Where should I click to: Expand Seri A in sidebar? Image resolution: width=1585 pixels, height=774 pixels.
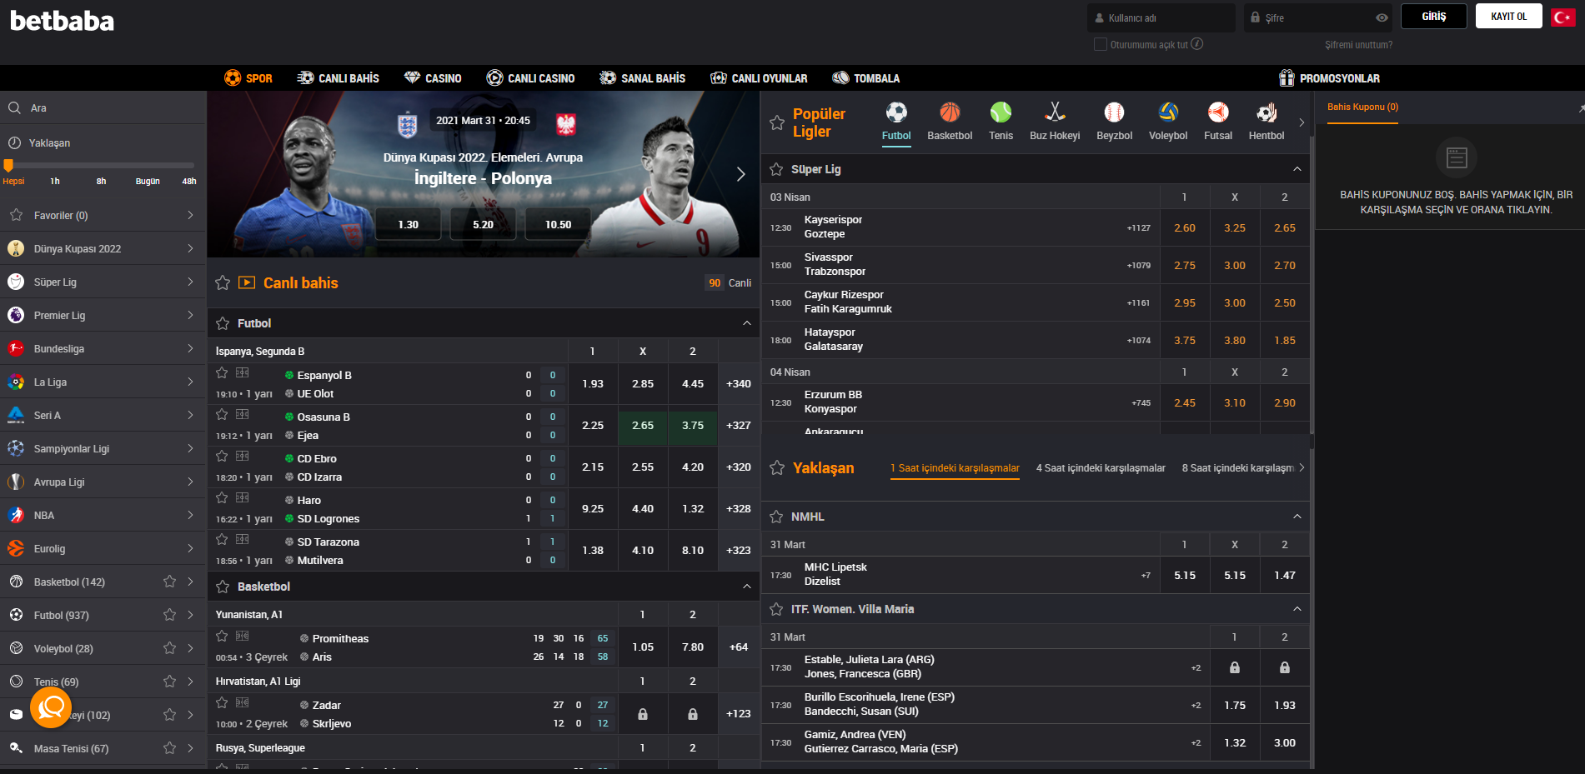pyautogui.click(x=190, y=415)
